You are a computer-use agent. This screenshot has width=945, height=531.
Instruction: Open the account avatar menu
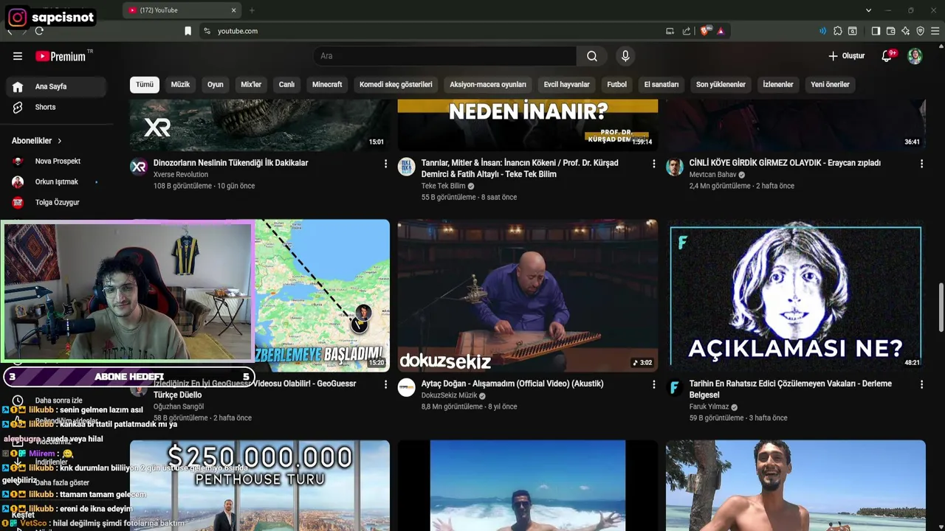click(915, 56)
